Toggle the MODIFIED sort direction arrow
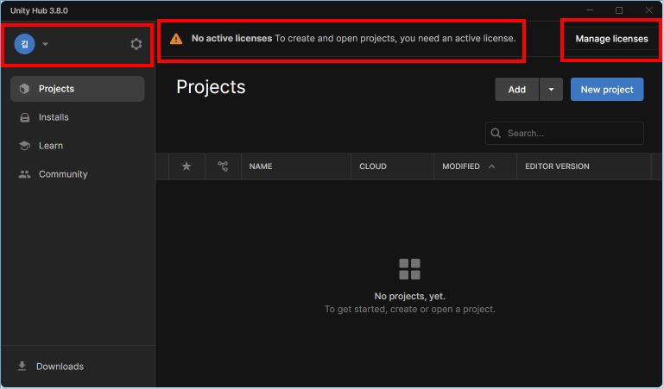 point(491,166)
